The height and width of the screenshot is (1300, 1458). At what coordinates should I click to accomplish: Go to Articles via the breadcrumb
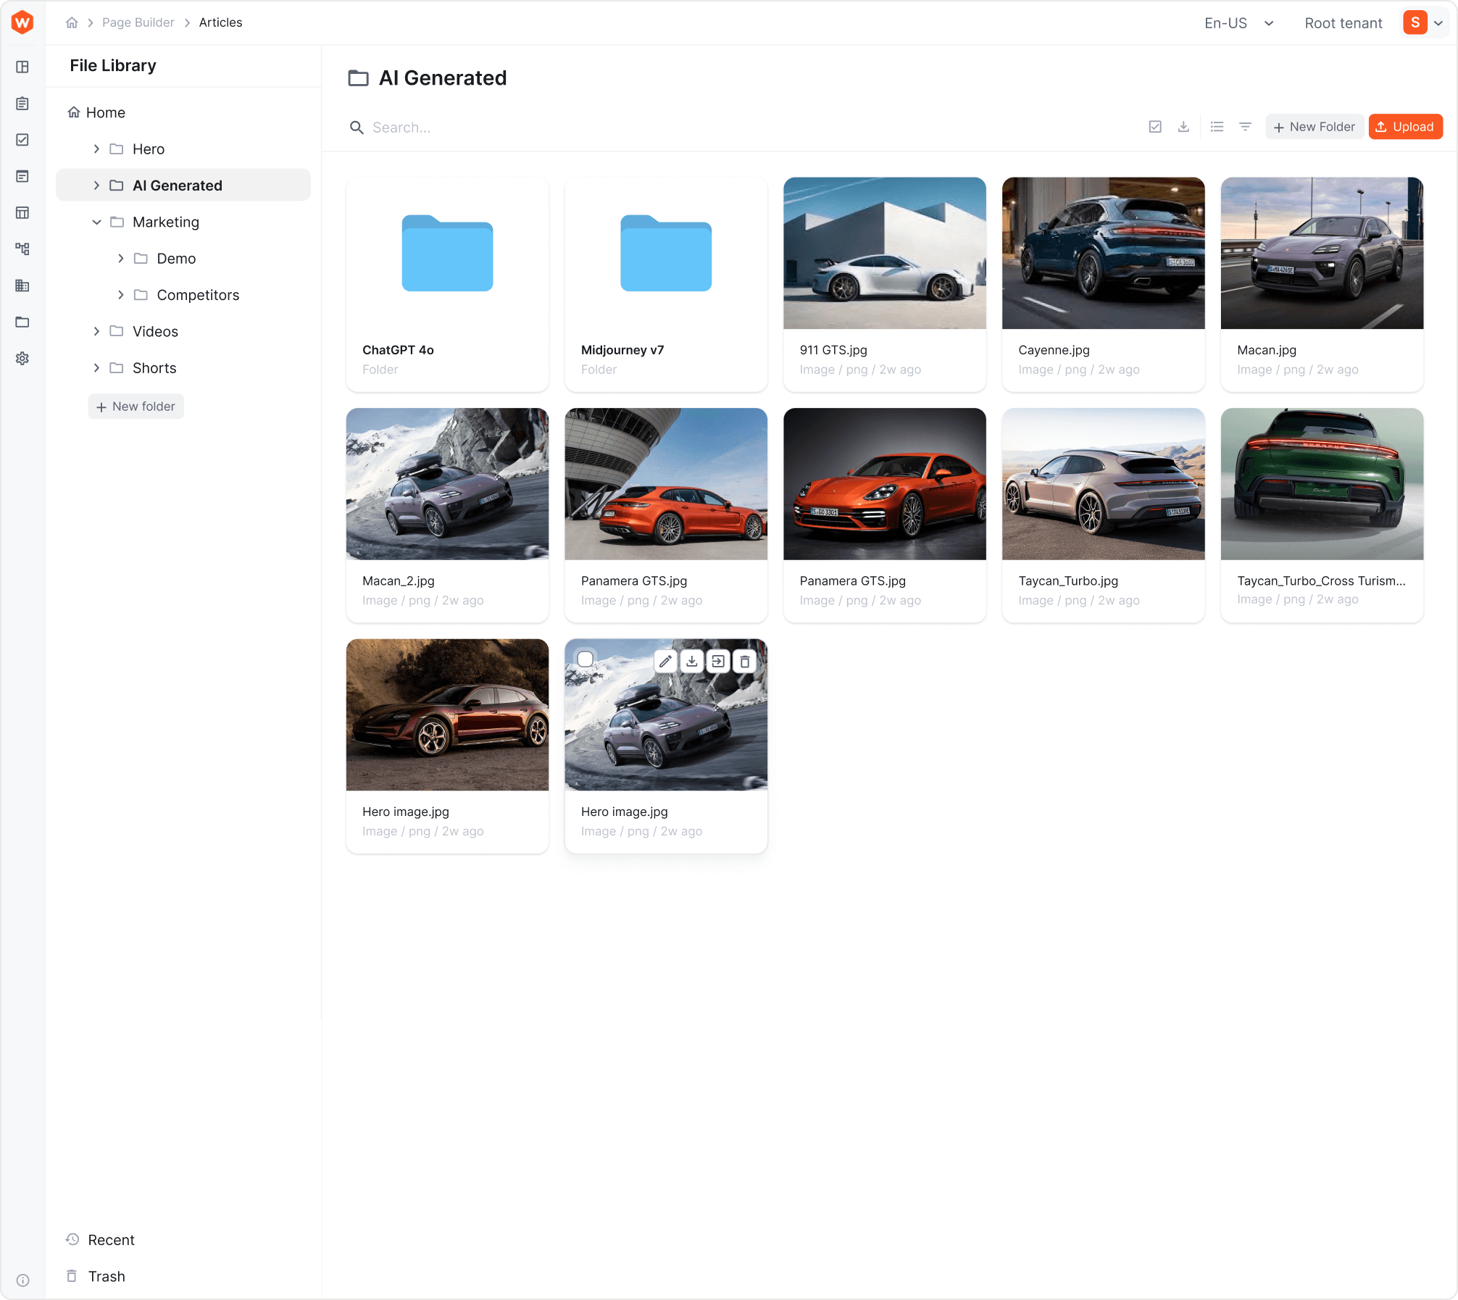point(220,22)
